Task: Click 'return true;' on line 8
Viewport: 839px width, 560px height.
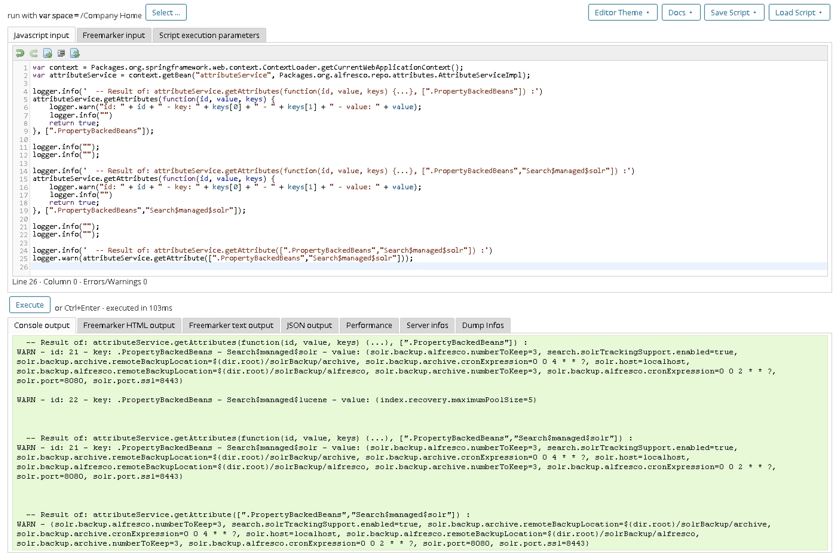Action: point(74,123)
